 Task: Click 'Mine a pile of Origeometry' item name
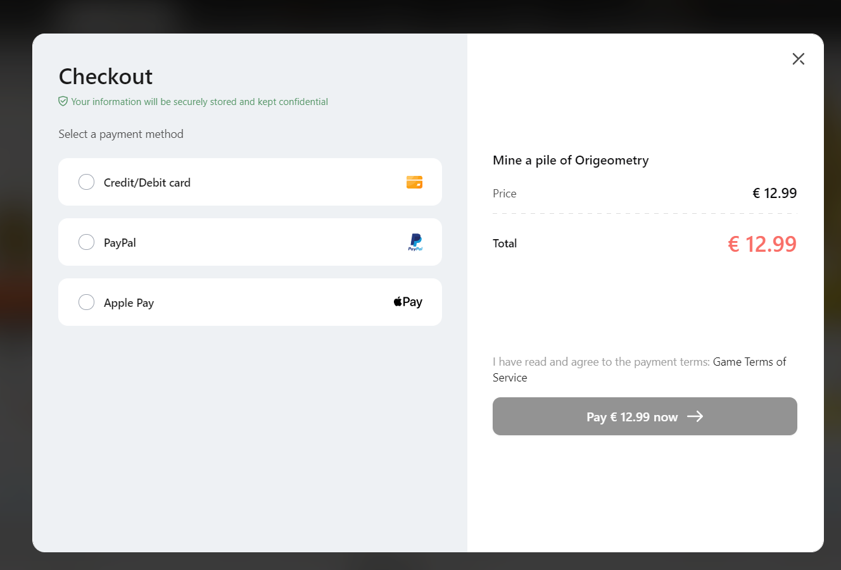(571, 161)
